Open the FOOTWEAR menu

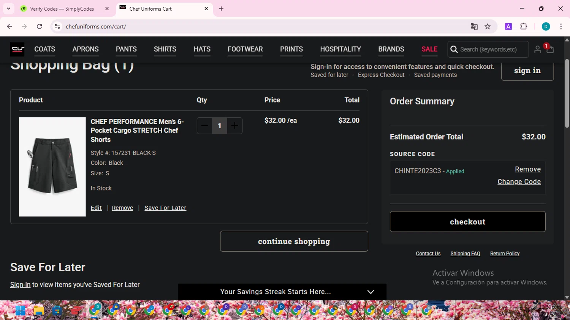pyautogui.click(x=245, y=49)
